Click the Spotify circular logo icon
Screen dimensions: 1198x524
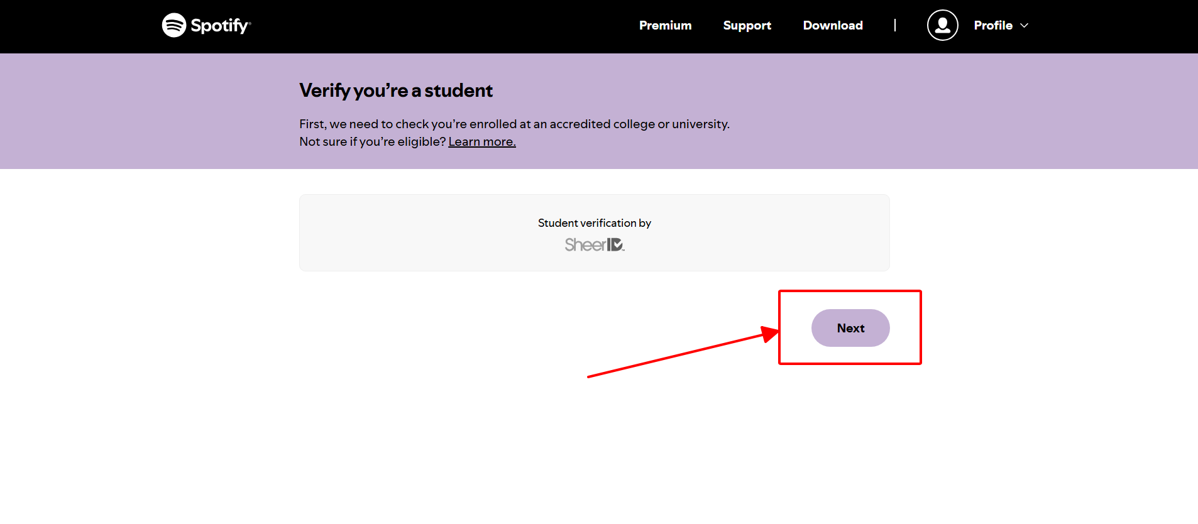(174, 25)
